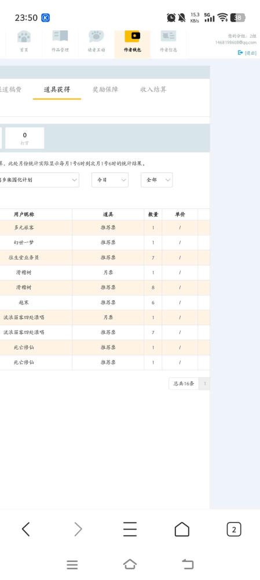
Task: Tap the Android recent apps button
Action: pyautogui.click(x=72, y=565)
